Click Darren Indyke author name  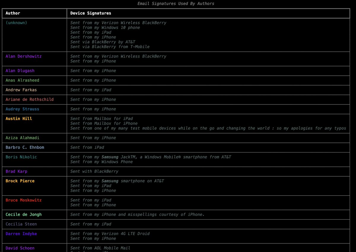[x=21, y=234]
